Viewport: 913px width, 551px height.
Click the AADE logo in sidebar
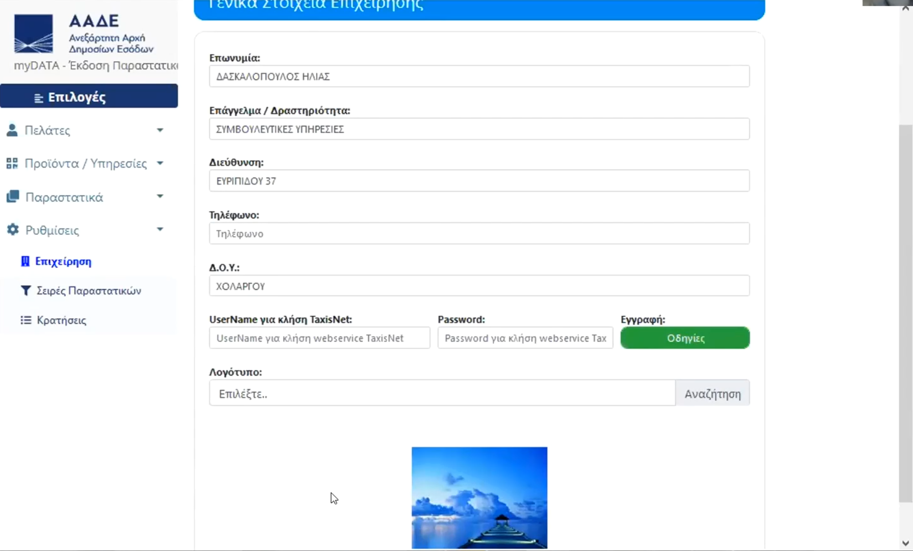tap(34, 34)
